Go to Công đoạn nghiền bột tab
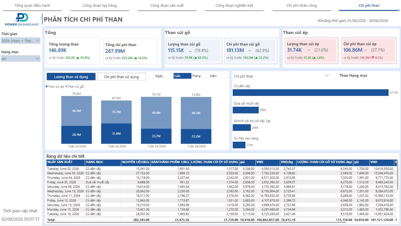The image size is (401, 226). click(x=234, y=6)
